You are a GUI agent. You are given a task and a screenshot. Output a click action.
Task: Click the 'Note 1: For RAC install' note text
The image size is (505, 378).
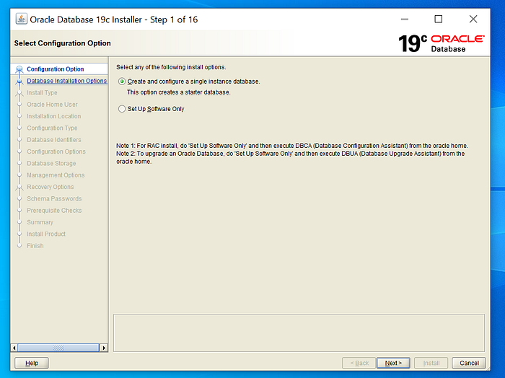(x=292, y=146)
